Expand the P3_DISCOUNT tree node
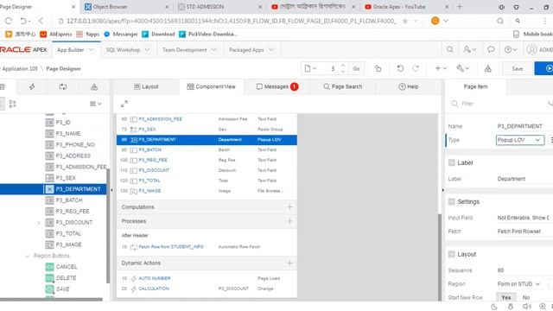The height and width of the screenshot is (311, 553). [38, 223]
